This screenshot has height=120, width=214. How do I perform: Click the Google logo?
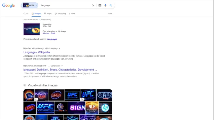8,5
